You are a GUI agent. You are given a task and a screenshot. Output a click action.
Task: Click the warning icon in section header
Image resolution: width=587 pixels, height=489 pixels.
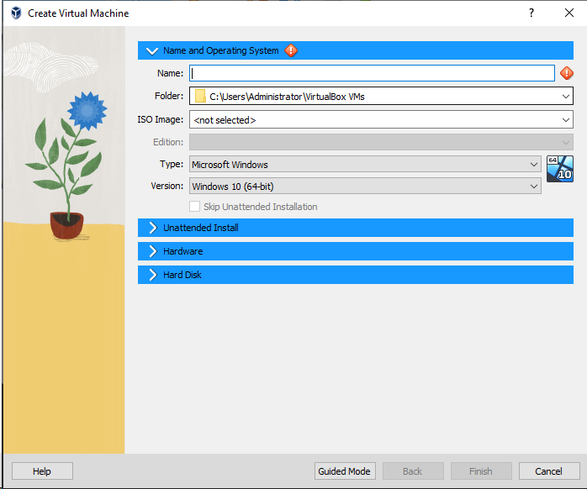(291, 50)
